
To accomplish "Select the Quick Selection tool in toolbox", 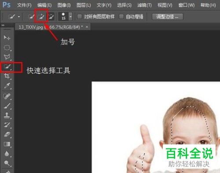I will [x=7, y=67].
